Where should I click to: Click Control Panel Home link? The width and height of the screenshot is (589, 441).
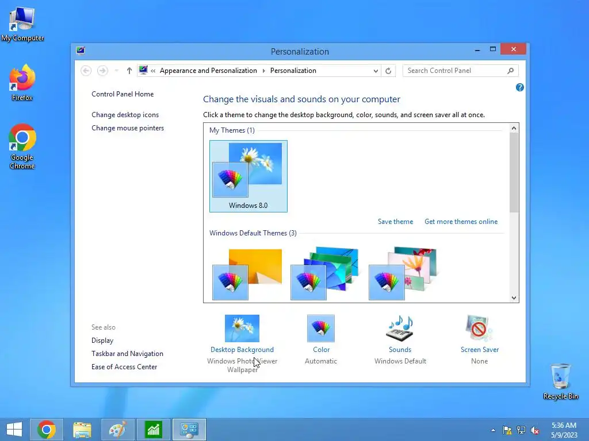pos(123,94)
